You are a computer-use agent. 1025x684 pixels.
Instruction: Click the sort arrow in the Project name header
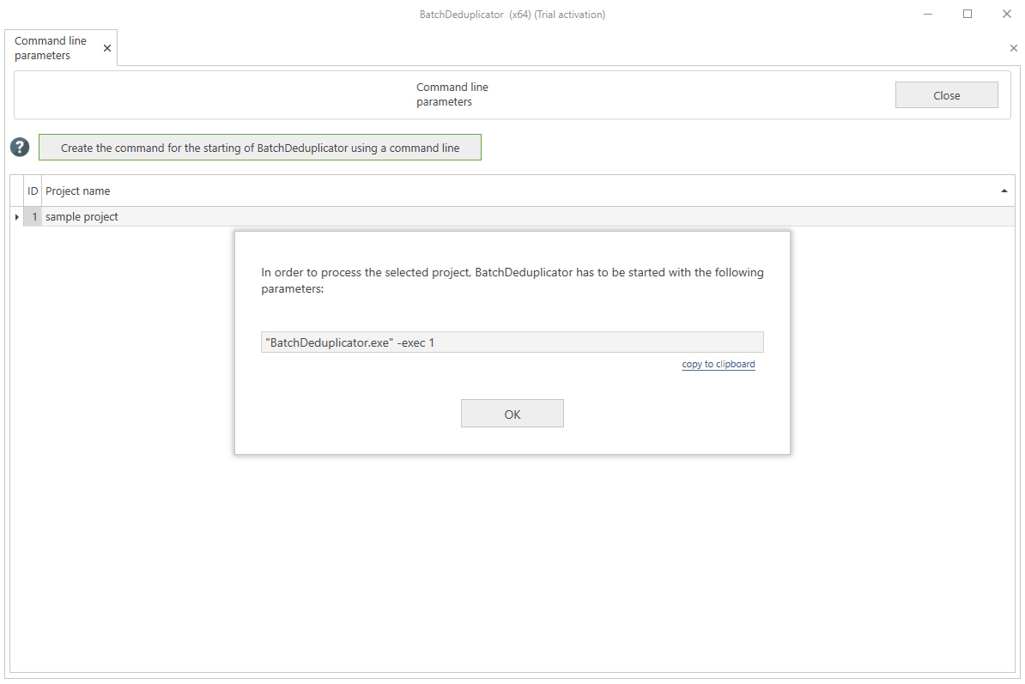[1004, 191]
